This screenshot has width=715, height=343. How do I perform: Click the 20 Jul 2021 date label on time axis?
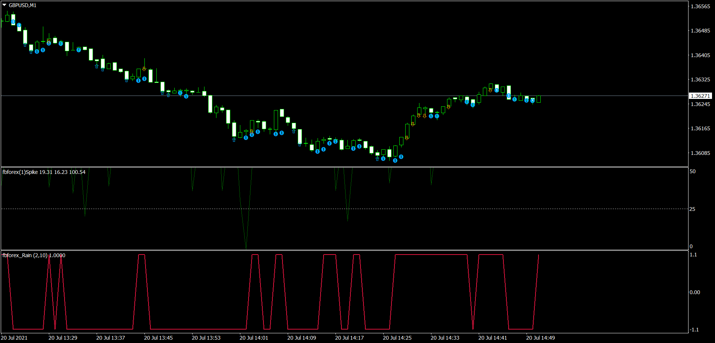click(14, 338)
